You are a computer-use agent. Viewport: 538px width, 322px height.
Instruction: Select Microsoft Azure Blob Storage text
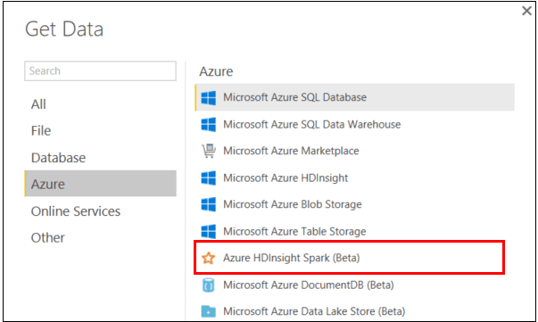click(x=293, y=204)
